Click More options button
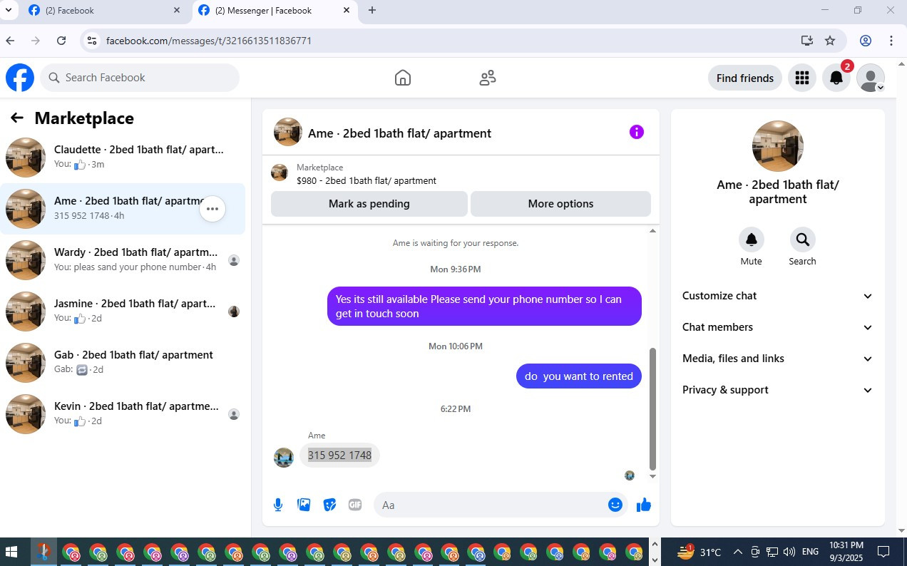Screen dimensions: 907x566 560,204
